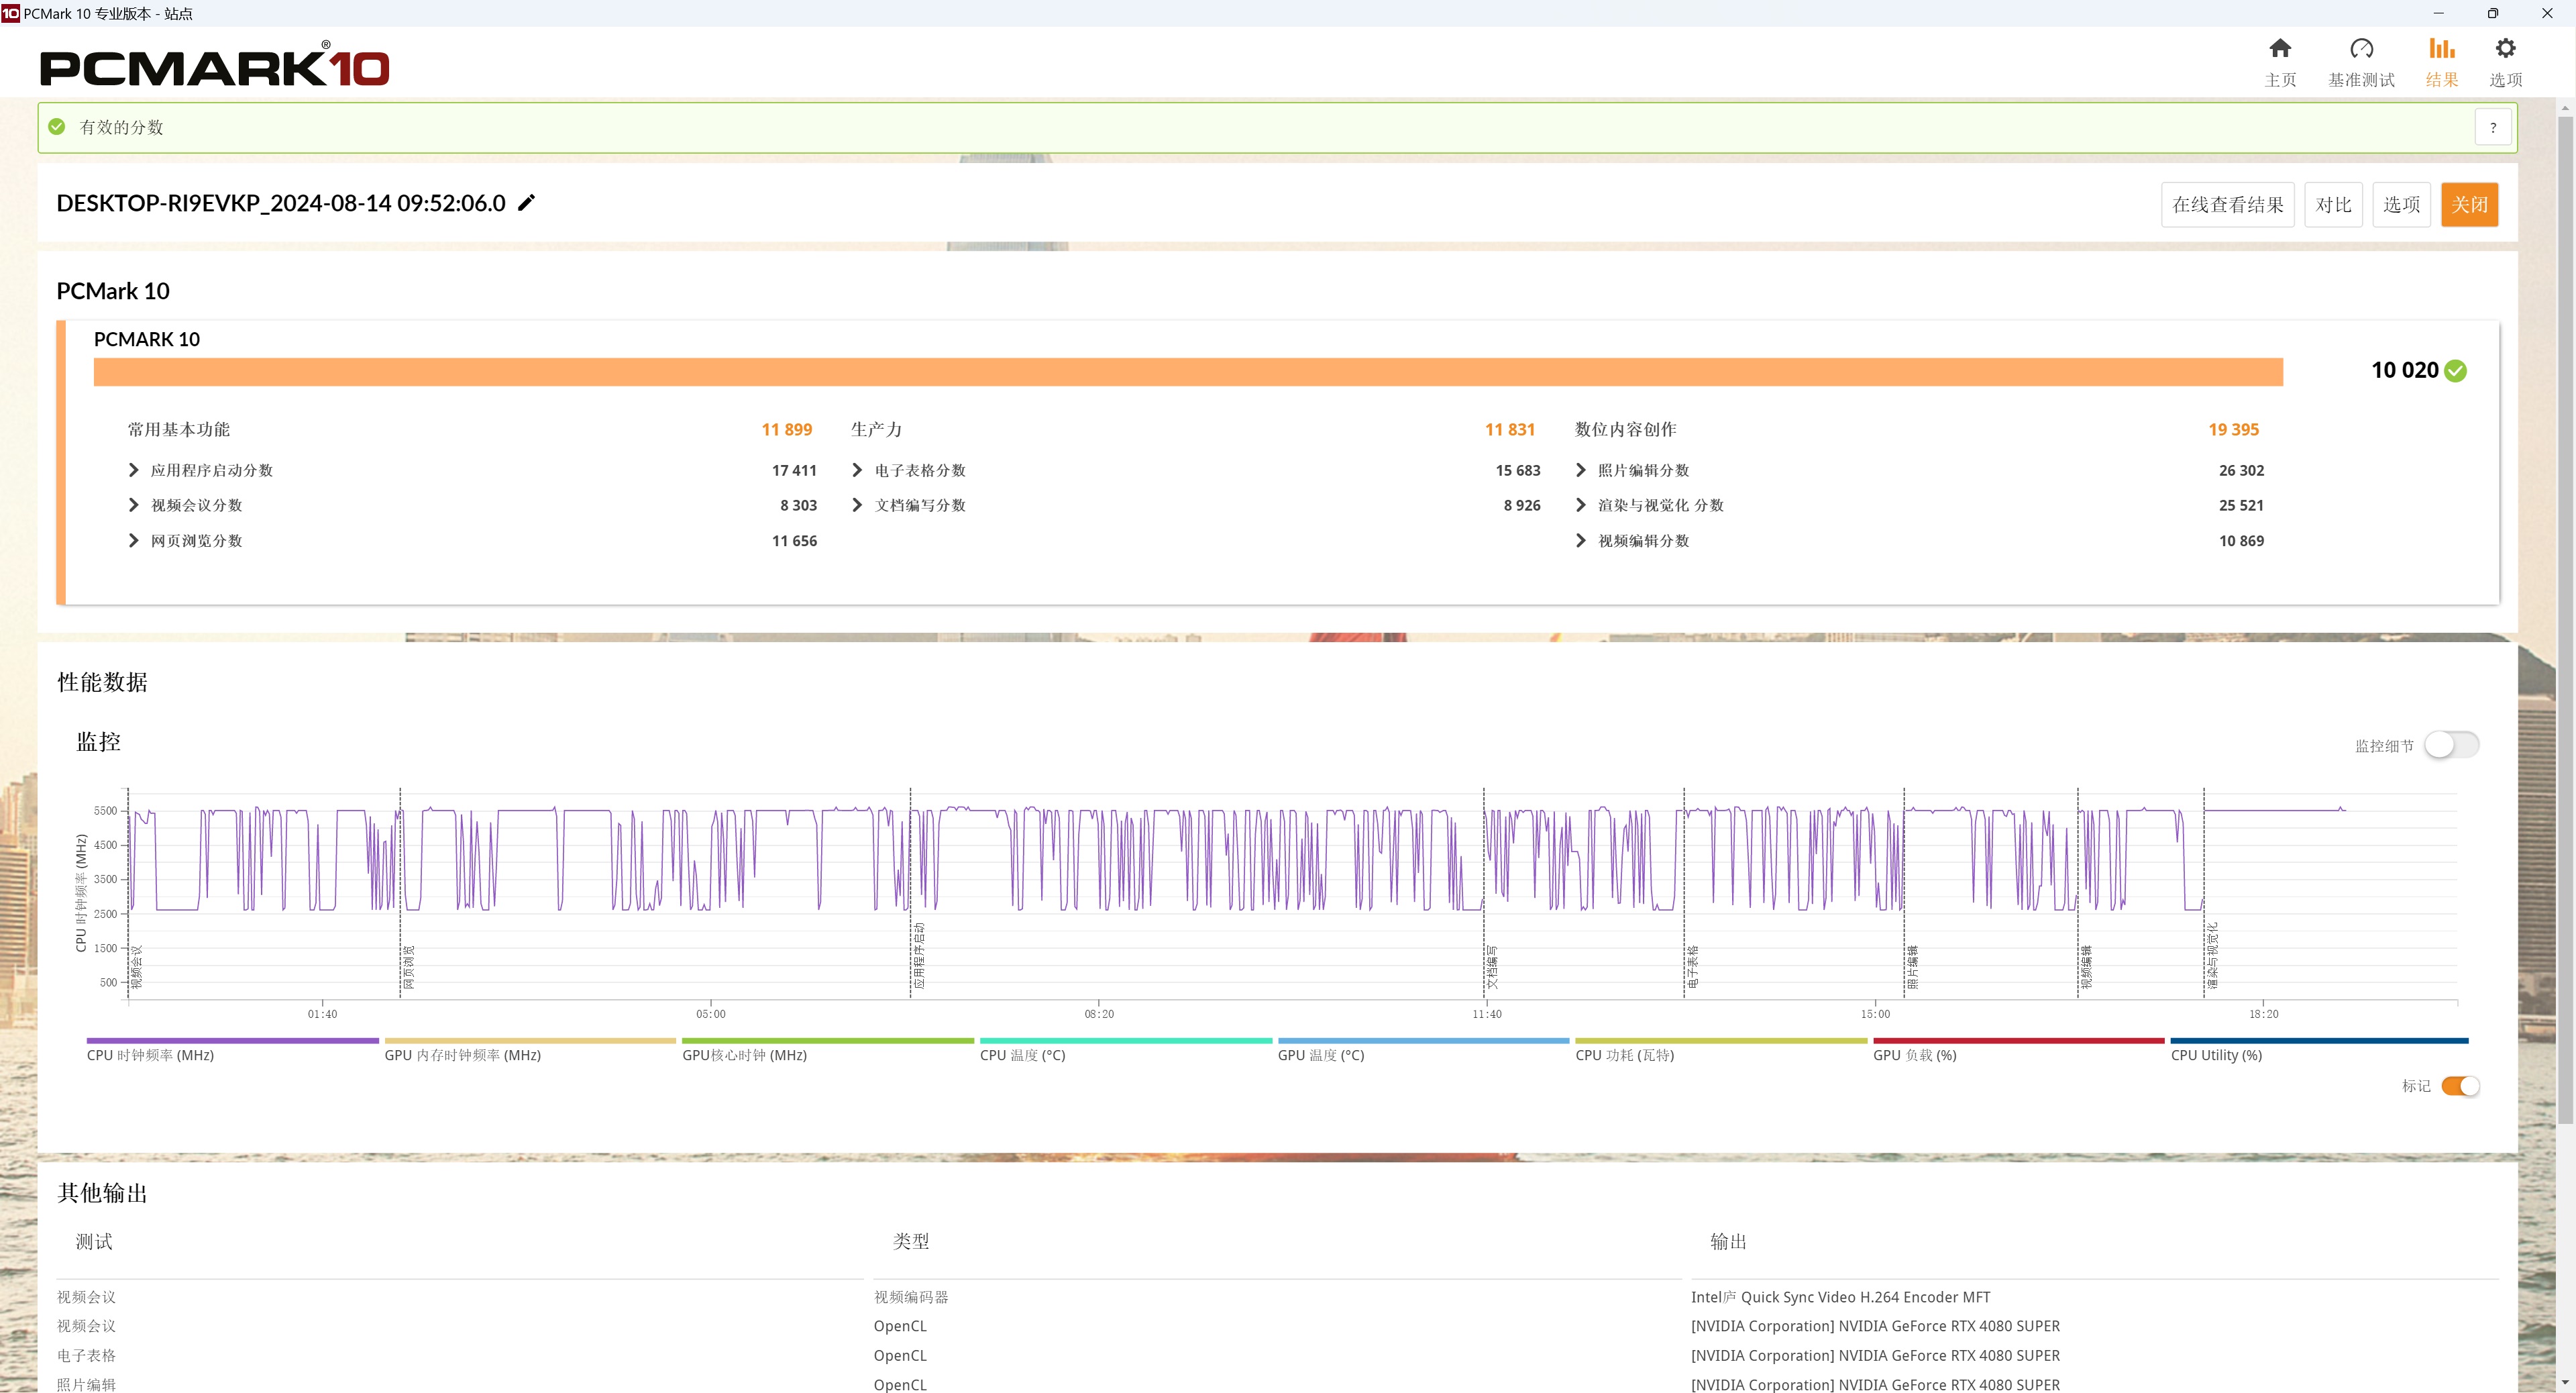Turn off the 标记 markers switch

(x=2460, y=1086)
